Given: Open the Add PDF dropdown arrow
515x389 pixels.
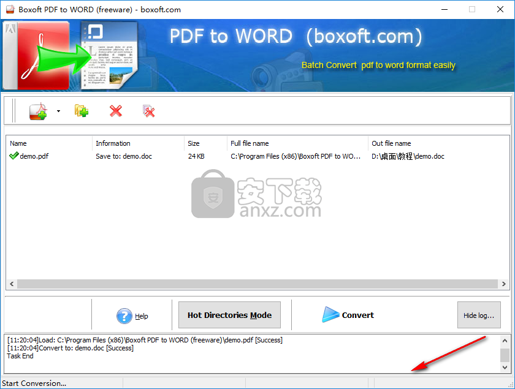Looking at the screenshot, I should point(58,111).
